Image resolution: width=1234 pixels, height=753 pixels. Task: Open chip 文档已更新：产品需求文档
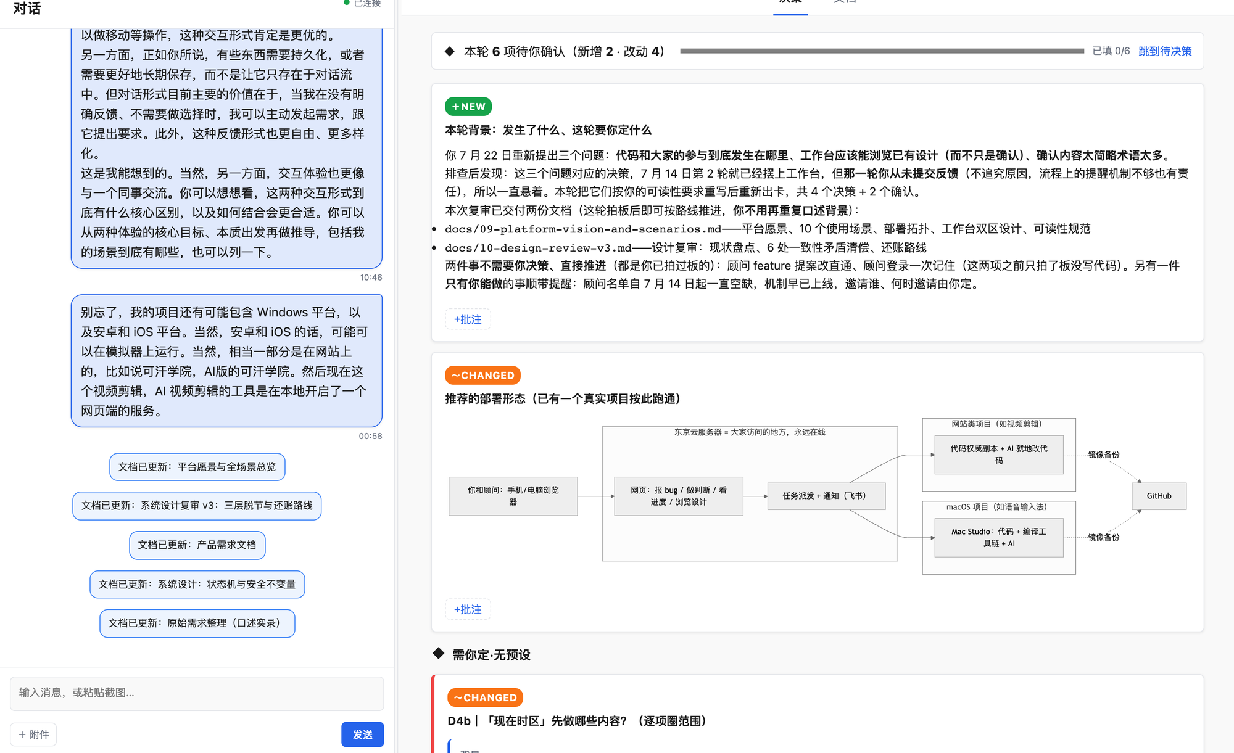pos(197,545)
